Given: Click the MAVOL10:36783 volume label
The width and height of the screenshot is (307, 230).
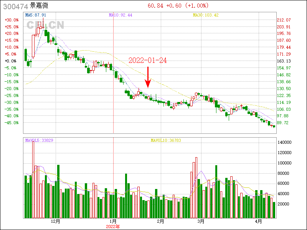Looking at the screenshot, I should point(165,140).
